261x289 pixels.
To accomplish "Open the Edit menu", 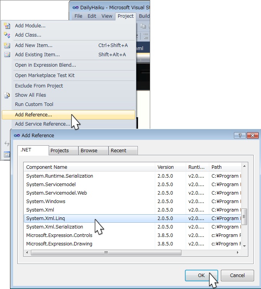I will pos(92,16).
